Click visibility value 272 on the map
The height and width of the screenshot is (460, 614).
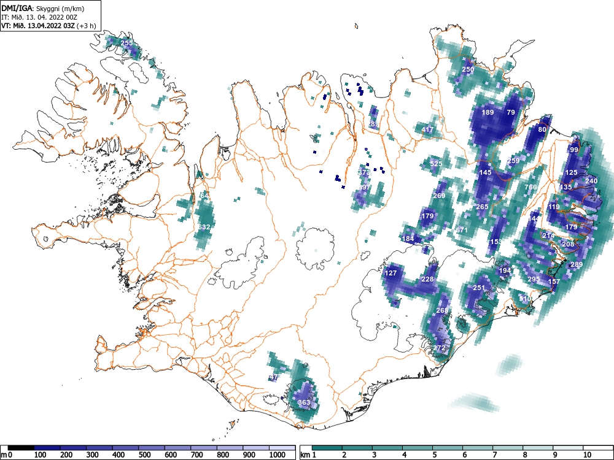tap(439, 348)
